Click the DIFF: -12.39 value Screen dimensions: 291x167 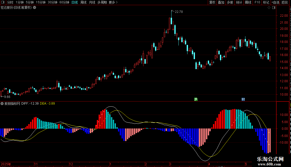tap(30, 104)
